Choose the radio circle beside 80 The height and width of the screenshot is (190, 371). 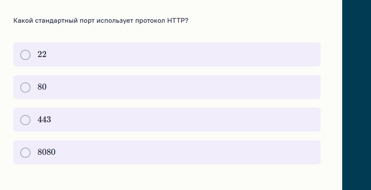26,87
